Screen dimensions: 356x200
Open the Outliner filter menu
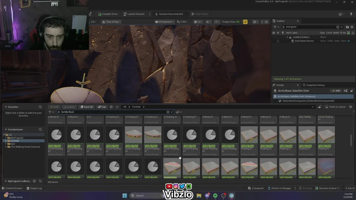(276, 27)
